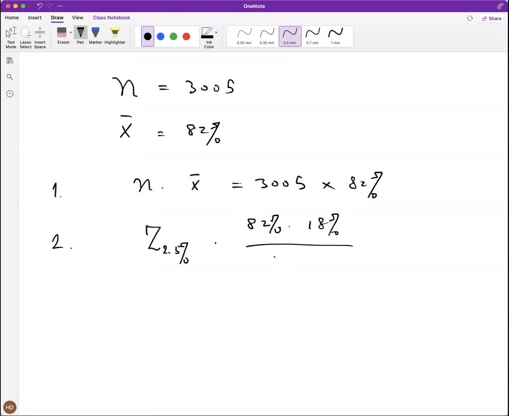Show notebooks navigation in sidebar

tap(10, 60)
